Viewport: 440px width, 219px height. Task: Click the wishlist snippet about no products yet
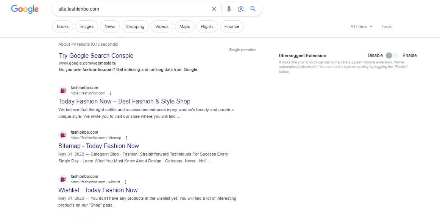147,202
